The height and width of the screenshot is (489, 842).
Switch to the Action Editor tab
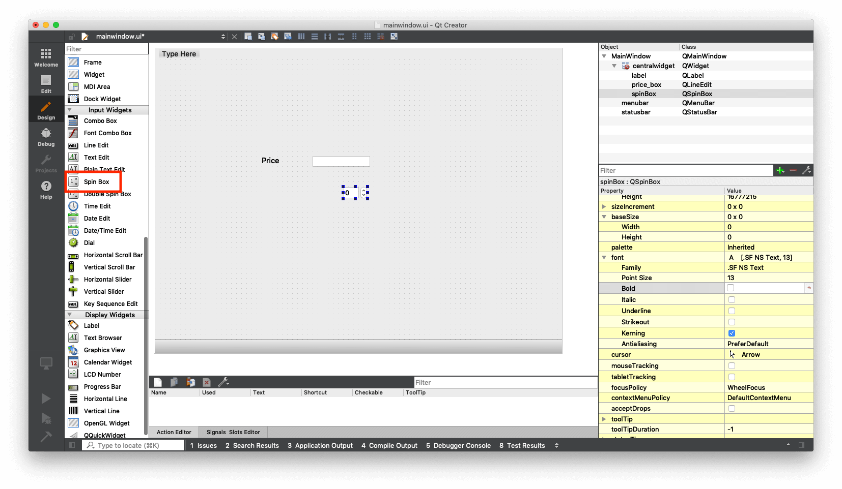[174, 432]
